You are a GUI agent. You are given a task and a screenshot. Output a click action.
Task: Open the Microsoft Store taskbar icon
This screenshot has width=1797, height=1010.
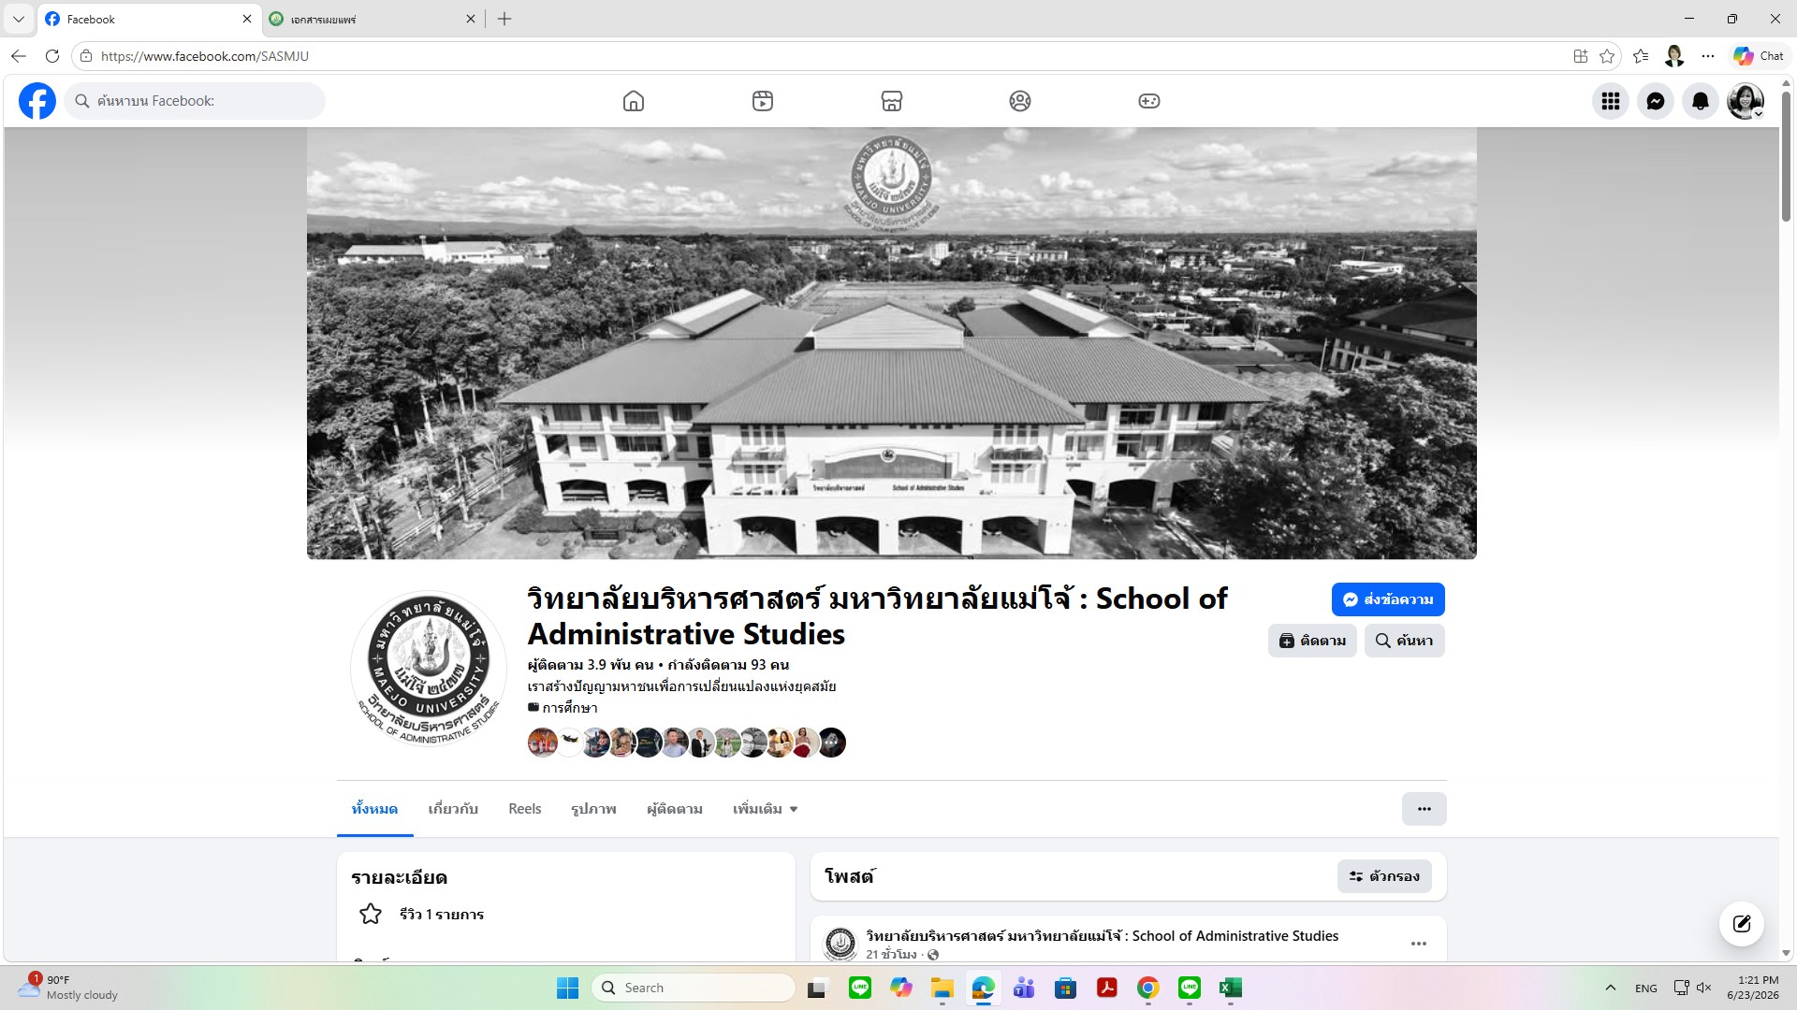coord(1065,988)
